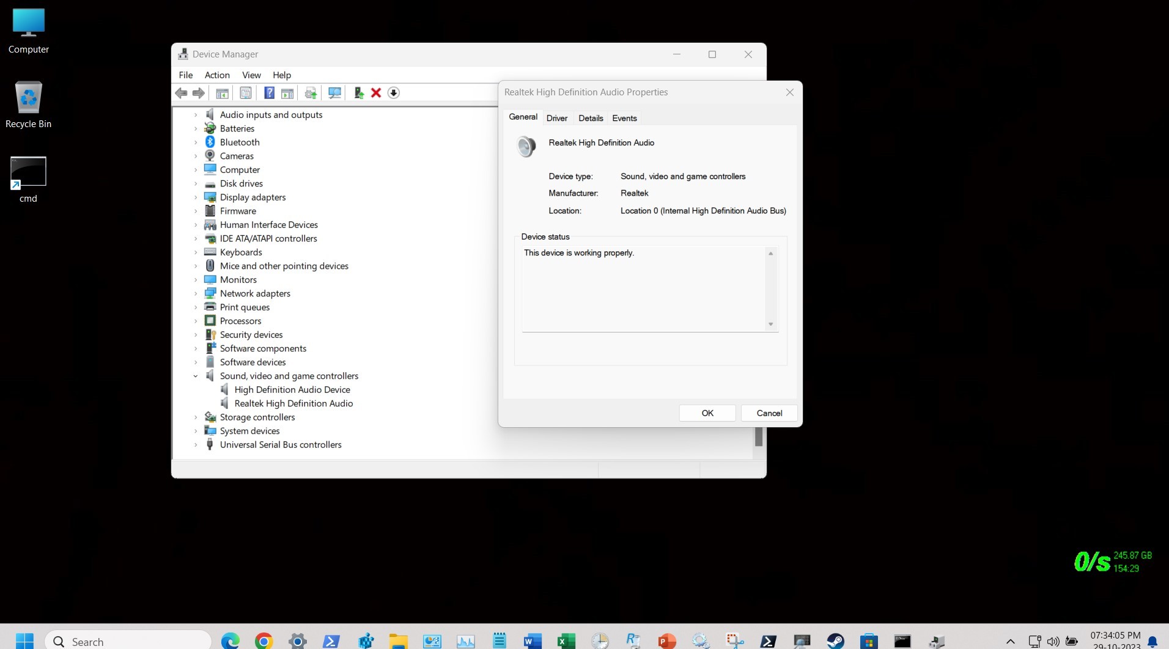Select the Cameras category label

(237, 156)
